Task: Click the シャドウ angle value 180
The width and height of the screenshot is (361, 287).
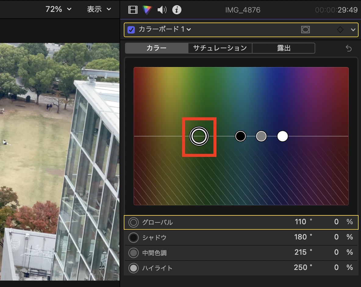Action: pos(300,237)
